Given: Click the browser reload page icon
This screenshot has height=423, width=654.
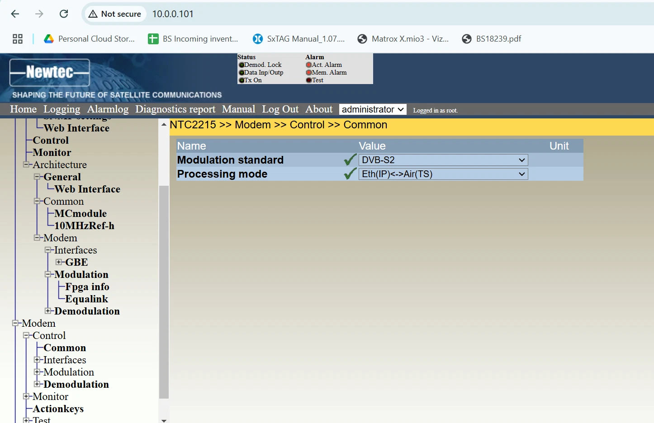Looking at the screenshot, I should click(64, 14).
